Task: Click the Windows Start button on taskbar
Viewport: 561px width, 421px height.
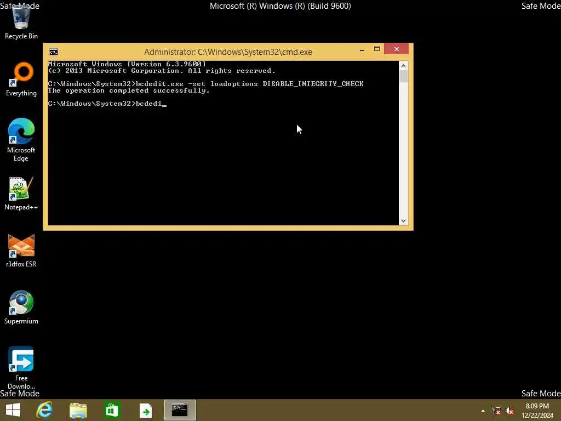Action: pos(13,410)
